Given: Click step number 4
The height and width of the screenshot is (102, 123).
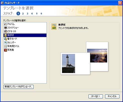Looking at the screenshot, I should click(x=32, y=14).
